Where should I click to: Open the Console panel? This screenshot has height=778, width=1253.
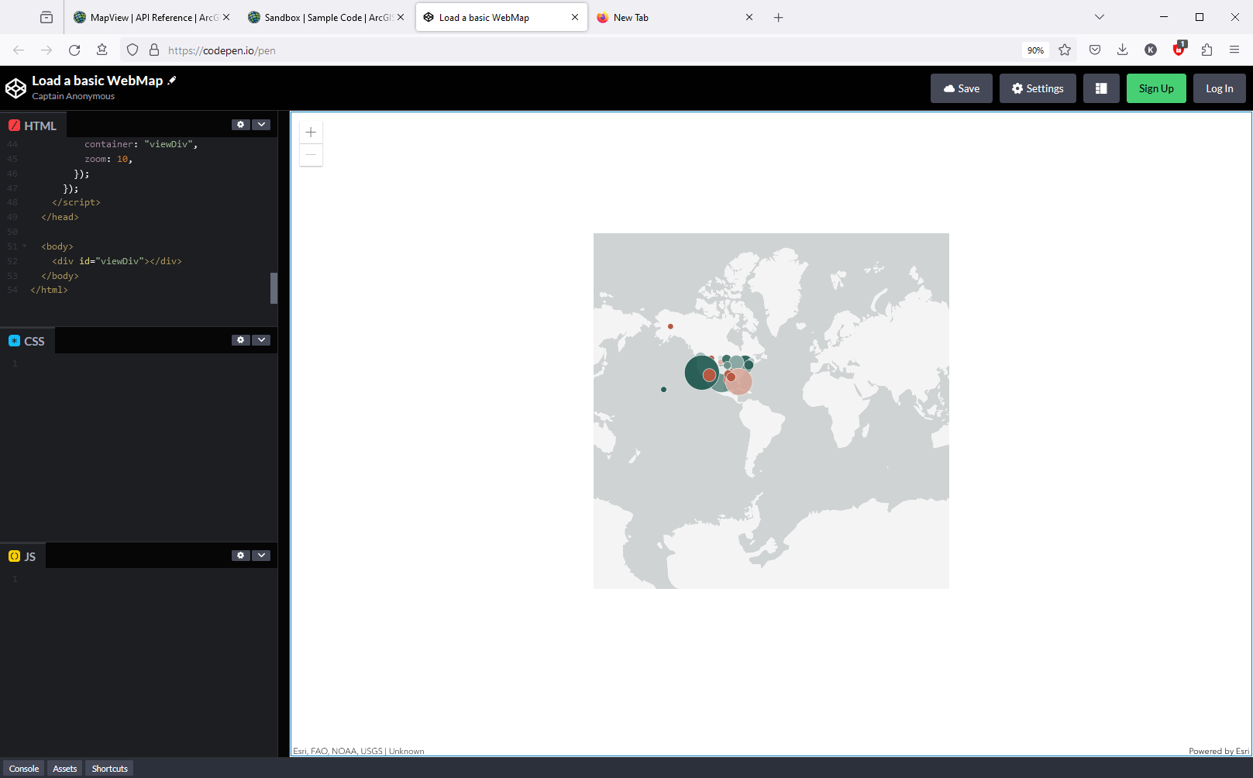[x=24, y=768]
